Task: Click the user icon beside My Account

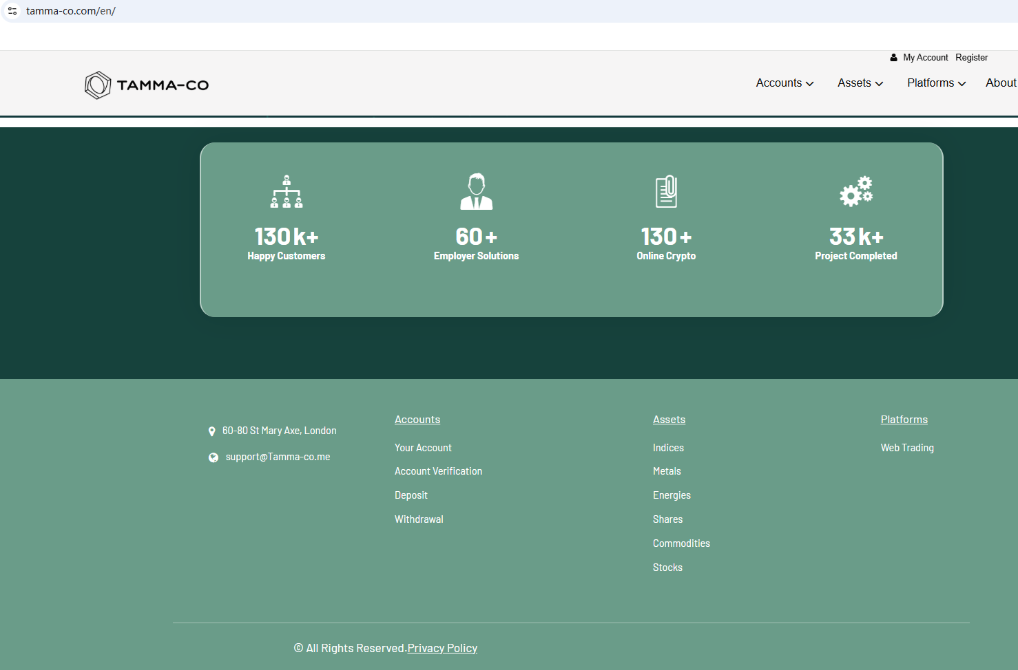Action: pos(893,58)
